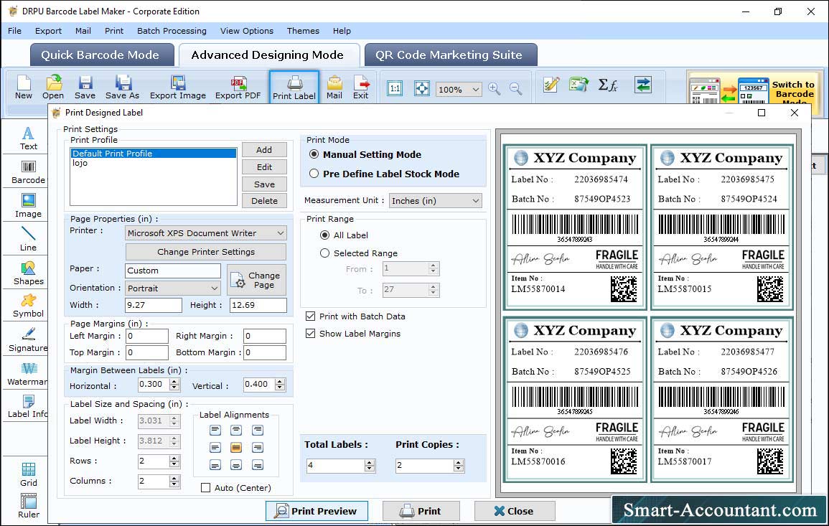Click the page Width input field
This screenshot has width=829, height=526.
click(154, 305)
